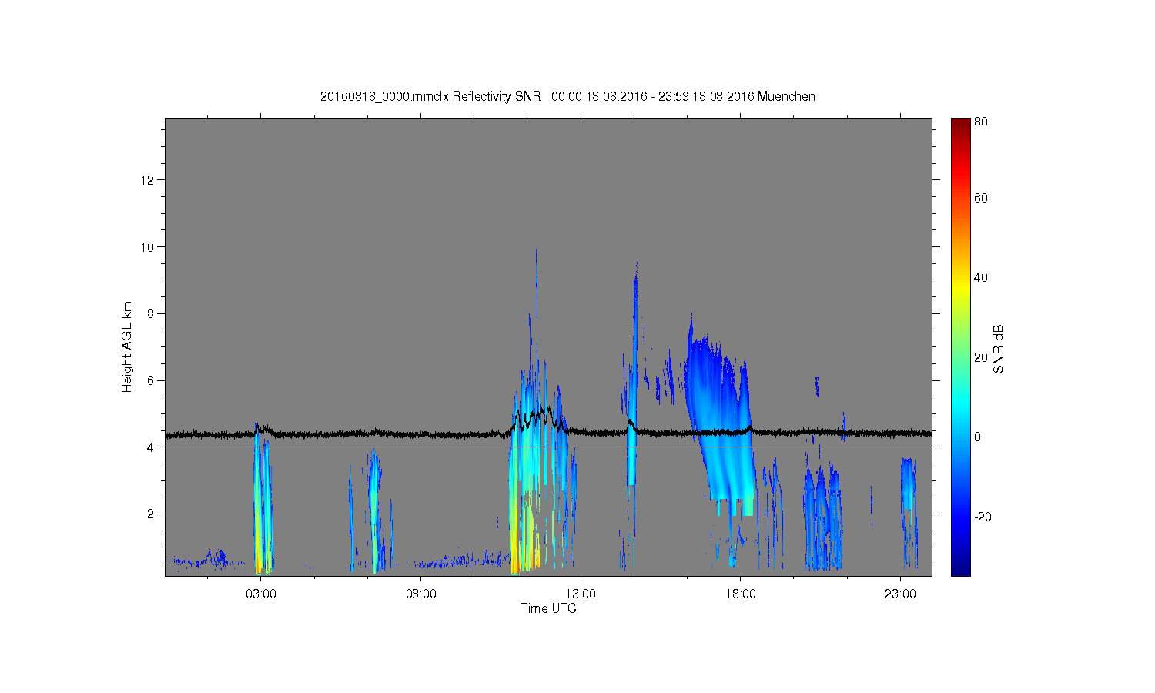Click the 'Height AGL km' y-axis label
Image resolution: width=1155 pixels, height=693 pixels.
pos(127,346)
